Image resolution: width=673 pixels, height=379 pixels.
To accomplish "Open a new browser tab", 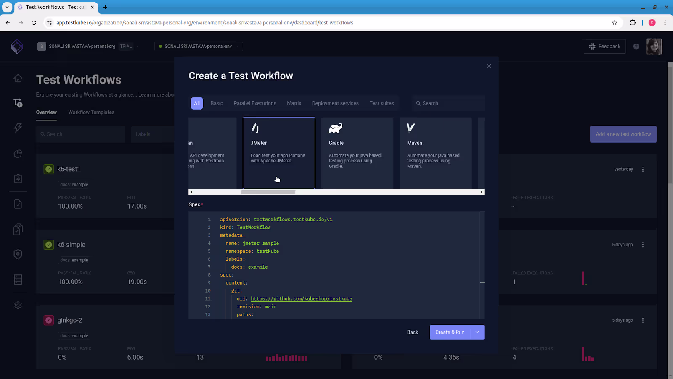I will pos(105,7).
